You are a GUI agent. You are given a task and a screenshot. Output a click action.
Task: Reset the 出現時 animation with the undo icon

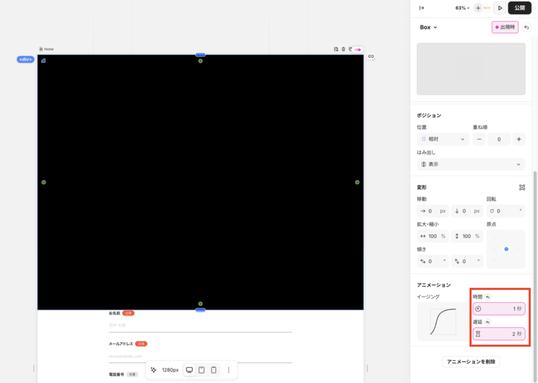(x=526, y=27)
